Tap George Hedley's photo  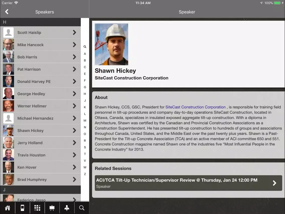[8, 94]
